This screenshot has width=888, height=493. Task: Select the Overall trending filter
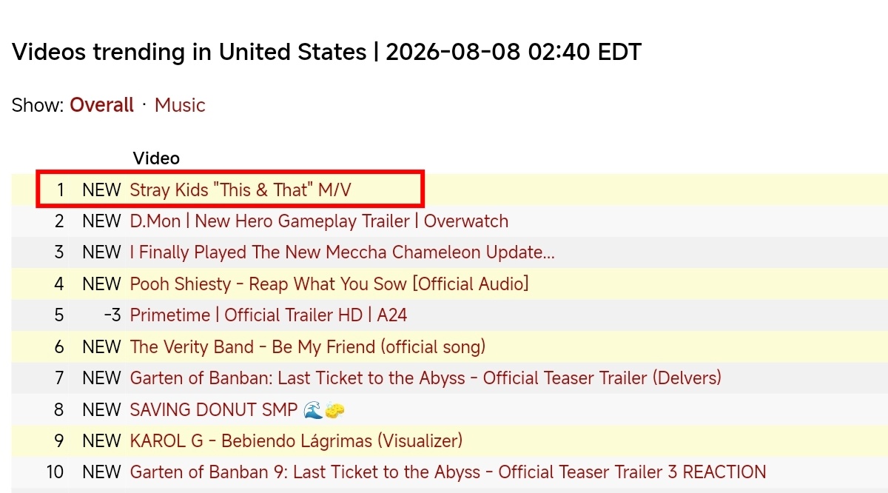click(102, 105)
